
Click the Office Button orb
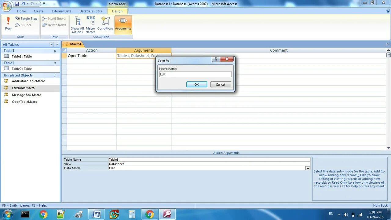6,6
